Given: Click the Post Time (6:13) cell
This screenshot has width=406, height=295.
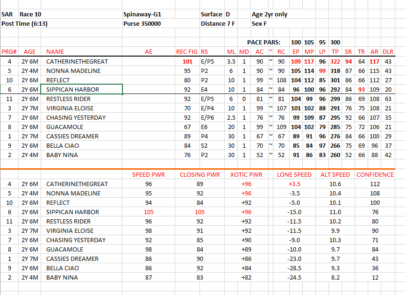Looking at the screenshot, I should [24, 23].
